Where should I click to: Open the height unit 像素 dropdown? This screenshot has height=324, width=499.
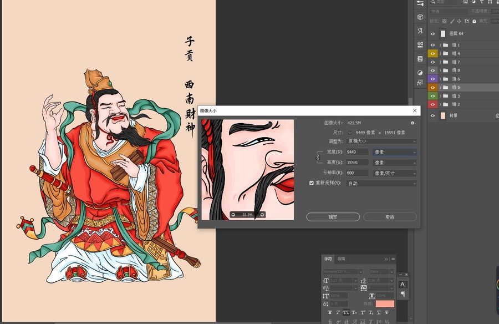tap(394, 163)
